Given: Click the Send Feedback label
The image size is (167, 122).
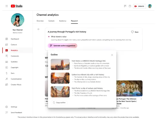Looking at the screenshot, I should pyautogui.click(x=16, y=113).
